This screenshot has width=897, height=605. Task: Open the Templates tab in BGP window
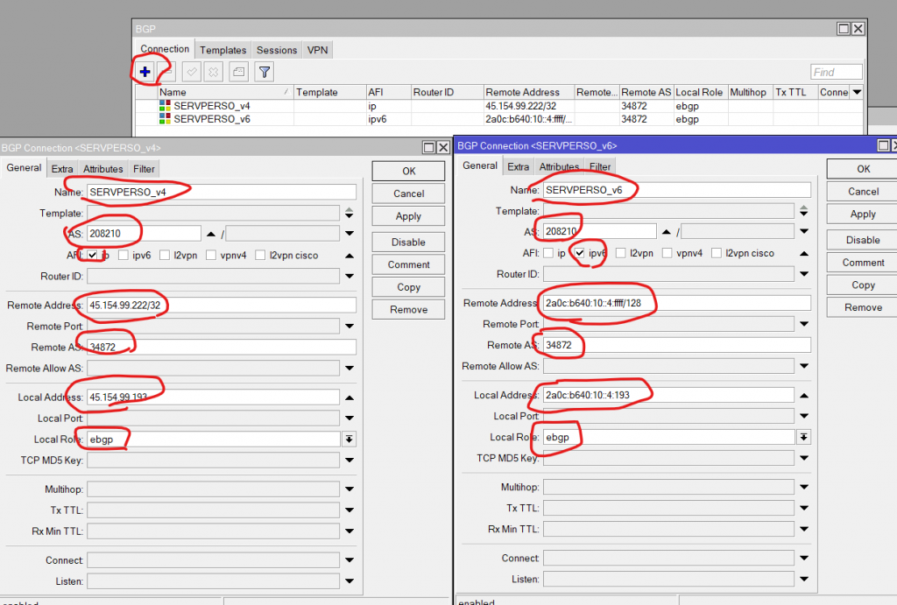pyautogui.click(x=223, y=50)
